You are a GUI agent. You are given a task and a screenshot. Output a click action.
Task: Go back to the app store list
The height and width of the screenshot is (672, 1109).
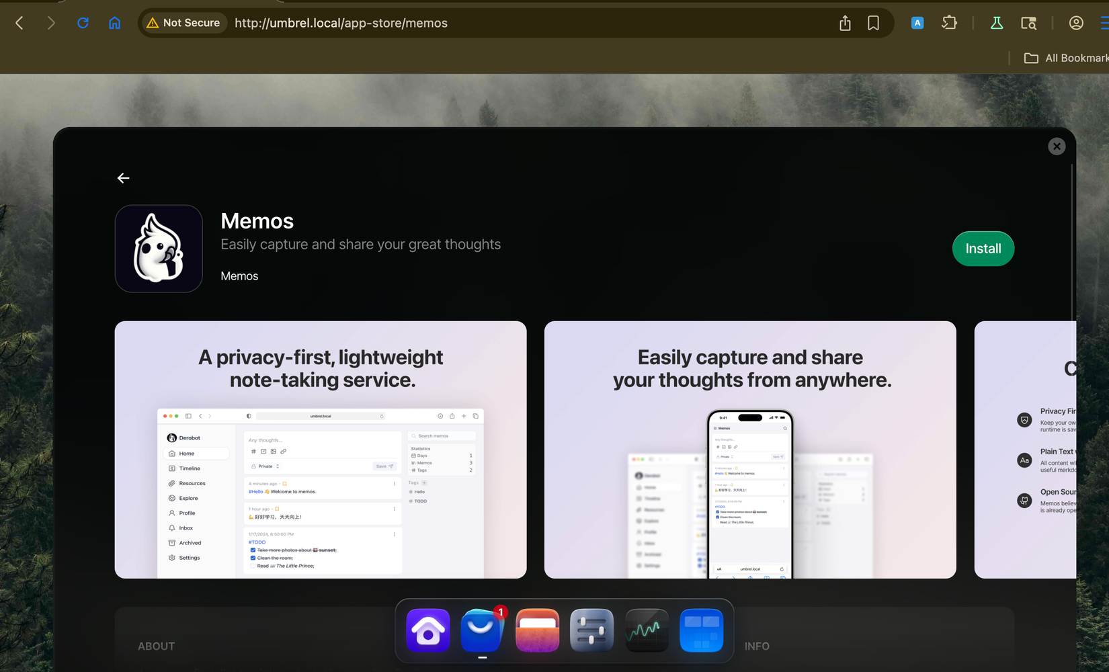pos(123,178)
